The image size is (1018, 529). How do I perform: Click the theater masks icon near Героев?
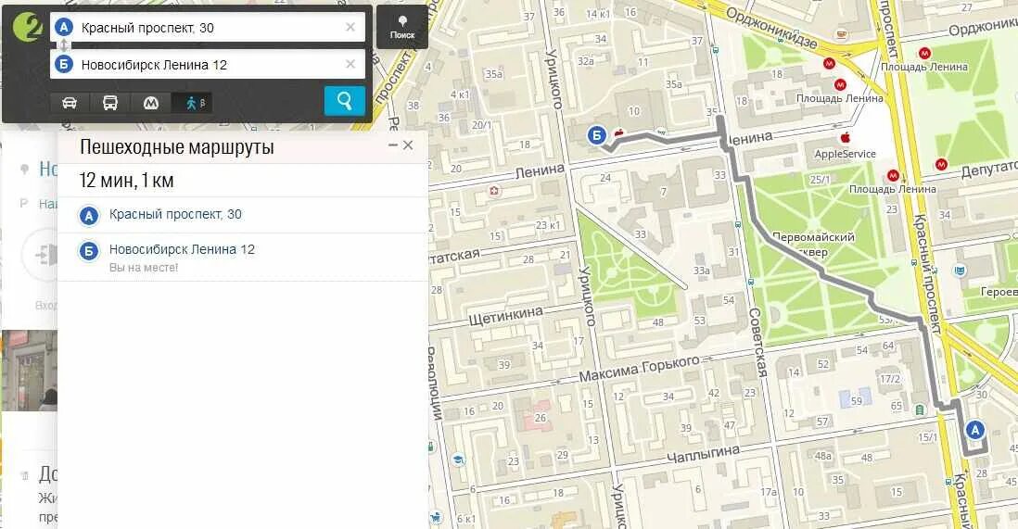[959, 271]
